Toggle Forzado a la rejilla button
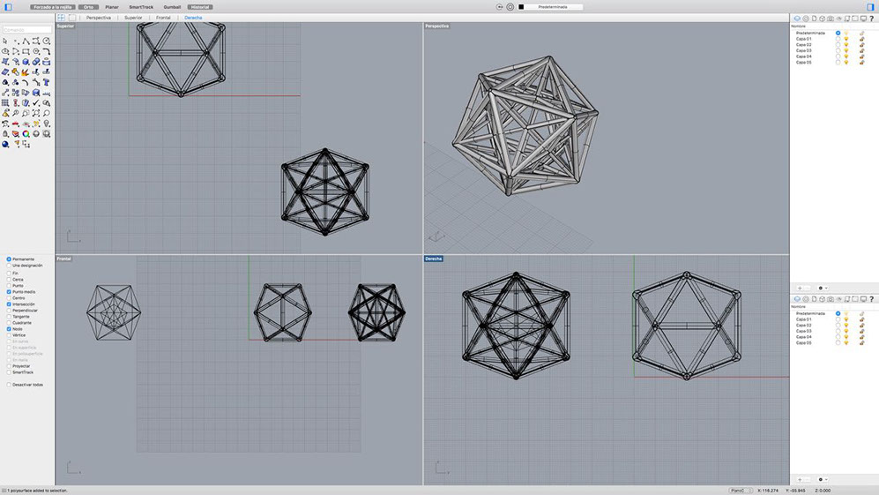The height and width of the screenshot is (495, 879). [53, 7]
